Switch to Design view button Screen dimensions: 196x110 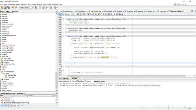(x=67, y=14)
